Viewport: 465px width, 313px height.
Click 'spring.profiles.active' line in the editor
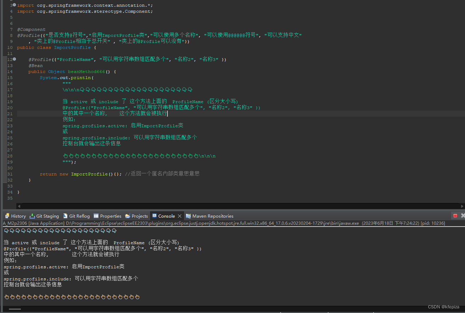click(123, 126)
